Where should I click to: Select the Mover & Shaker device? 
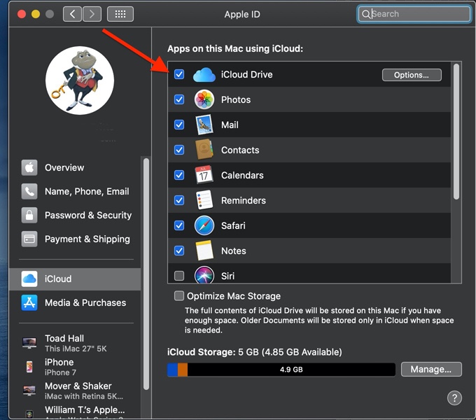click(76, 391)
